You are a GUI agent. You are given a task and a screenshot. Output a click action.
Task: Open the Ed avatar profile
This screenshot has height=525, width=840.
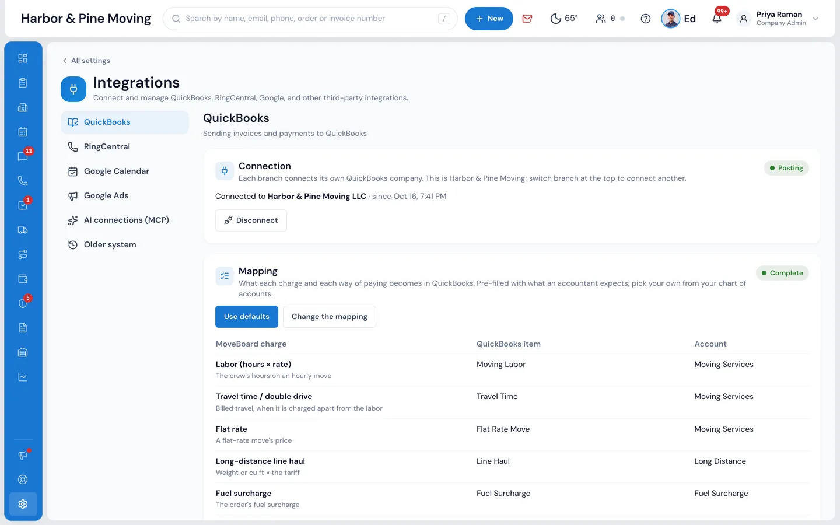(678, 19)
